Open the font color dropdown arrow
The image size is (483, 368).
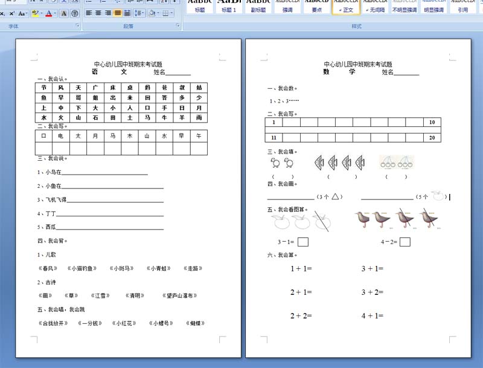point(55,13)
